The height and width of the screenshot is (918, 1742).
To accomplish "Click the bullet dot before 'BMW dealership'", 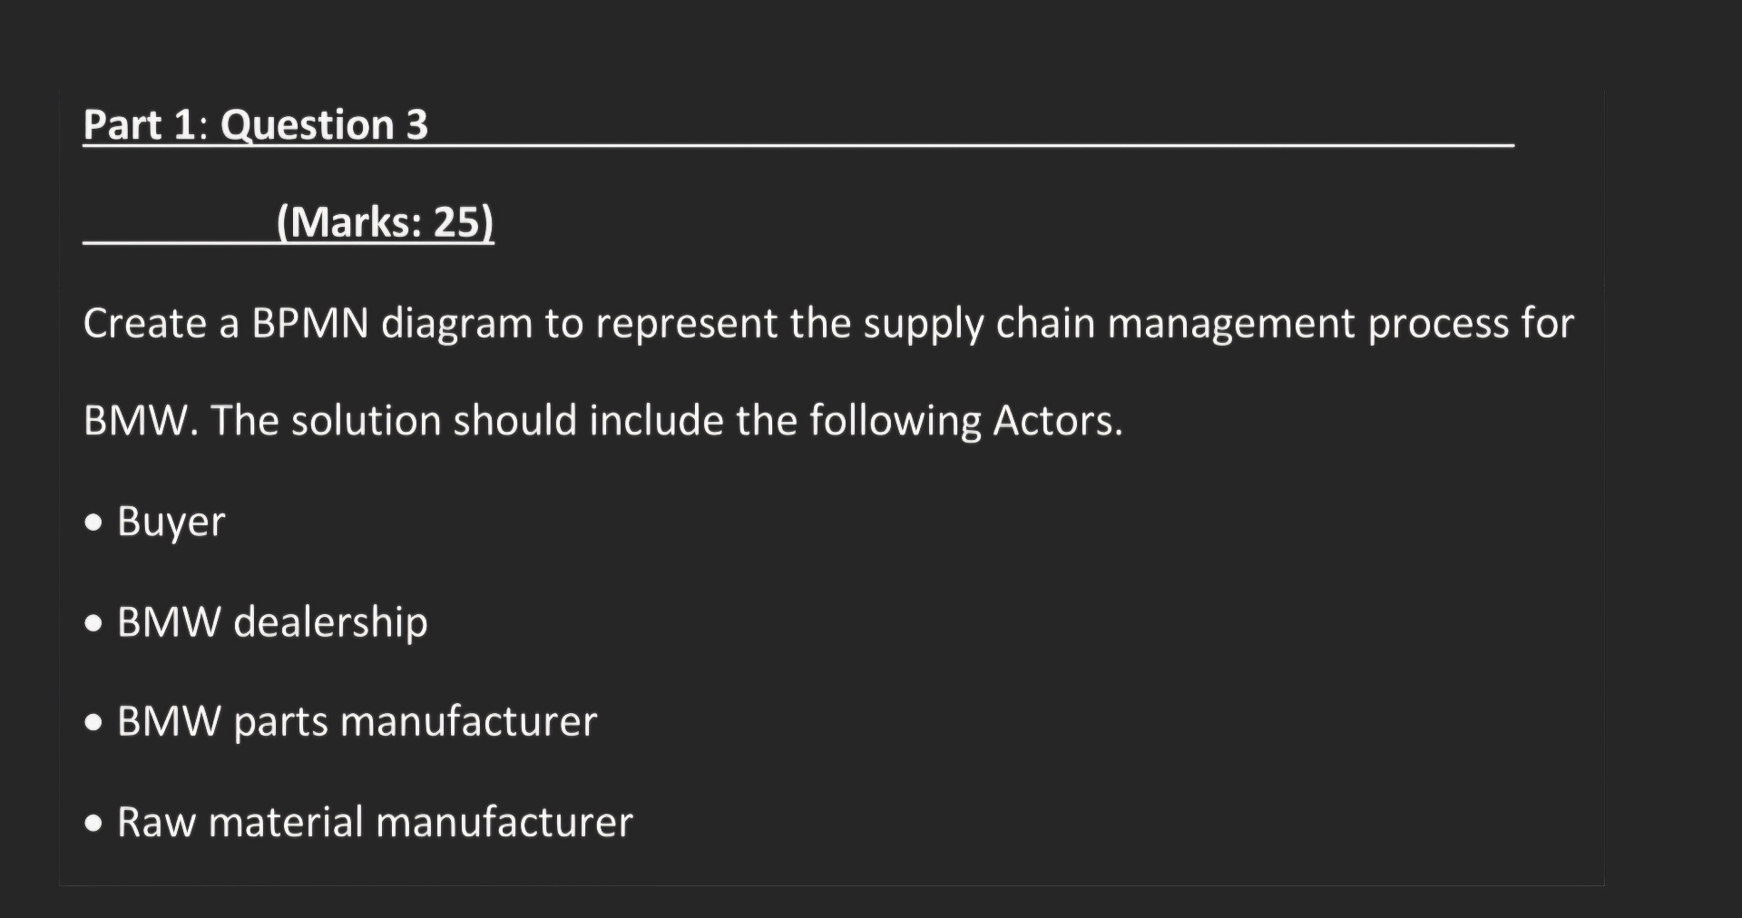I will (x=93, y=625).
